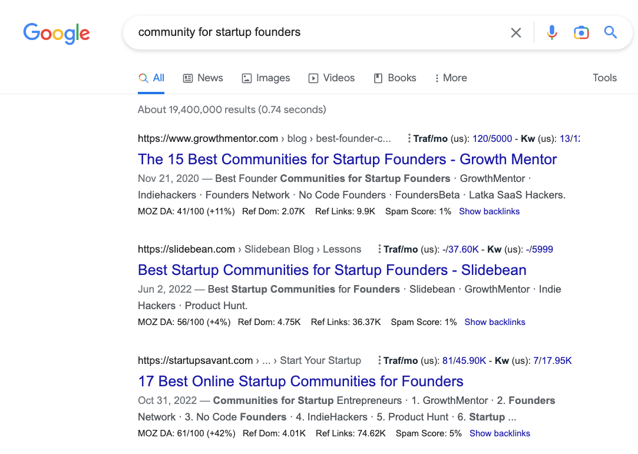The image size is (638, 454).
Task: Click Spam Score: 5% text
Action: click(x=429, y=433)
